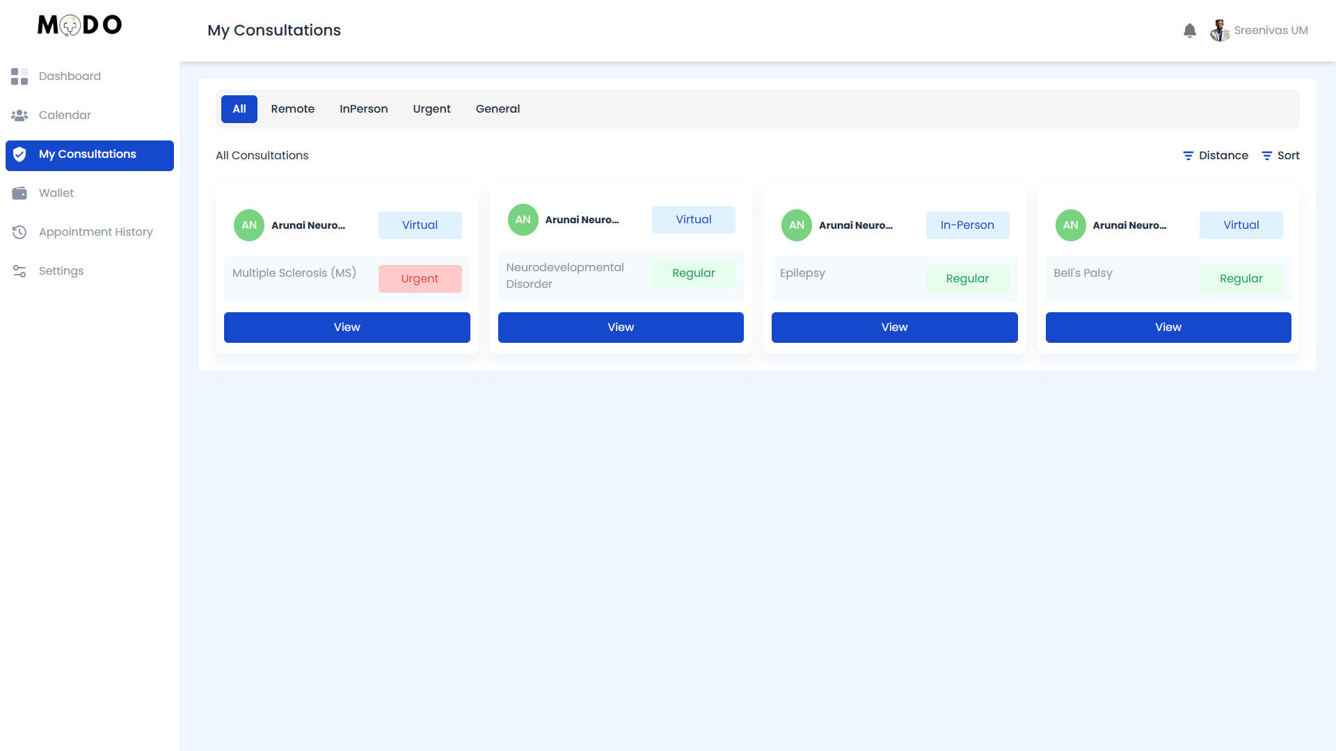Click the notification bell icon
Image resolution: width=1336 pixels, height=751 pixels.
click(1189, 31)
